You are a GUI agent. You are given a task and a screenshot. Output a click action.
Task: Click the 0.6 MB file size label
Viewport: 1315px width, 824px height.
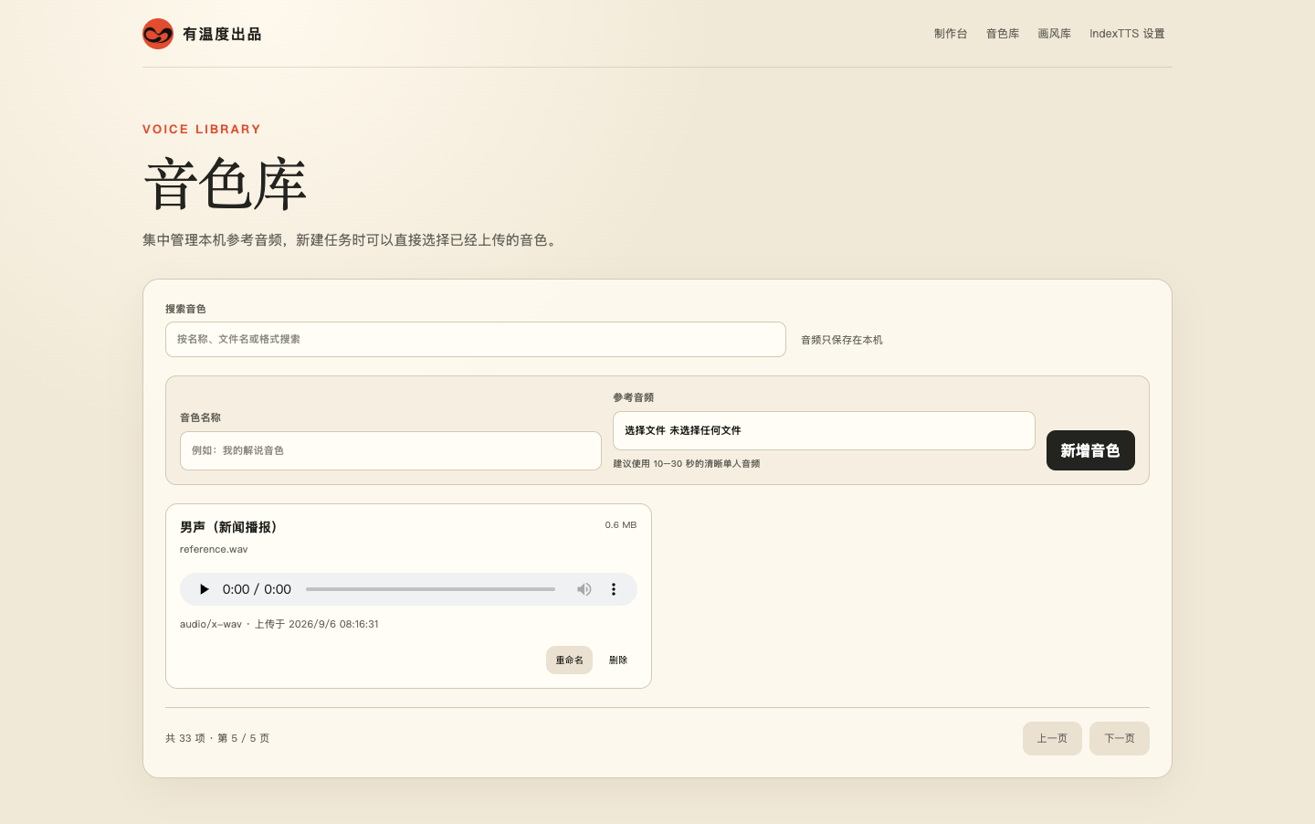(621, 525)
